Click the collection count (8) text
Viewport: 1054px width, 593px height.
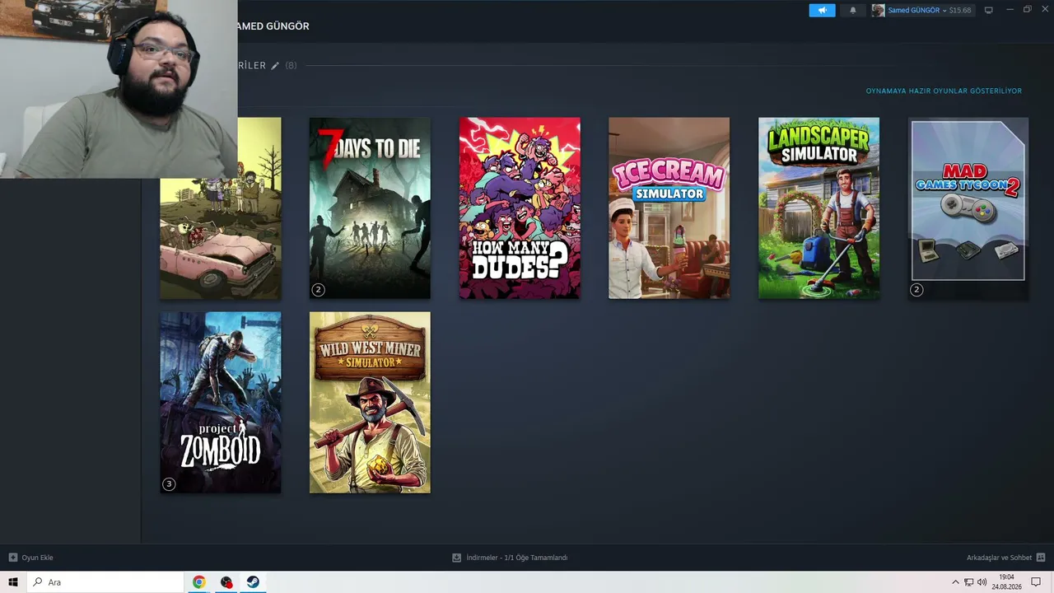[x=291, y=66]
